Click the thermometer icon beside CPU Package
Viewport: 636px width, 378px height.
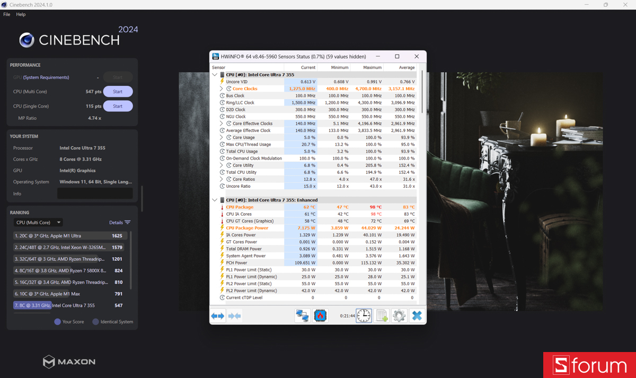[x=223, y=207]
